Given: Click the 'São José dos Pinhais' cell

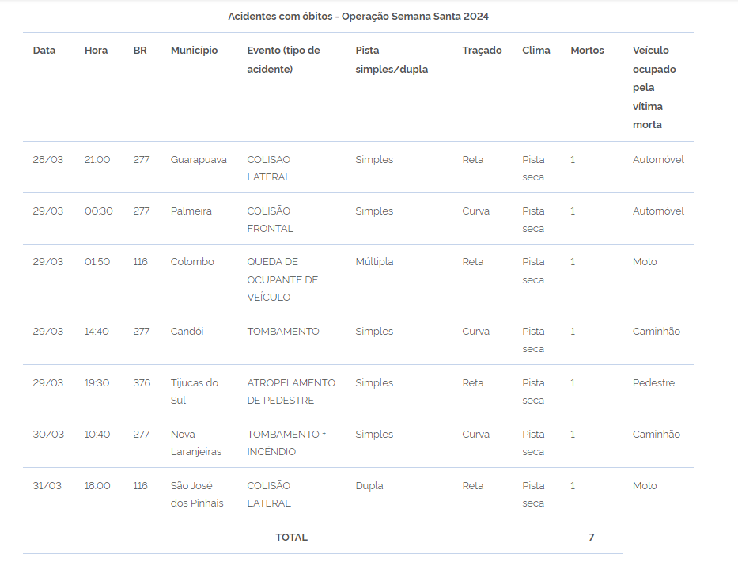Looking at the screenshot, I should click(x=197, y=494).
